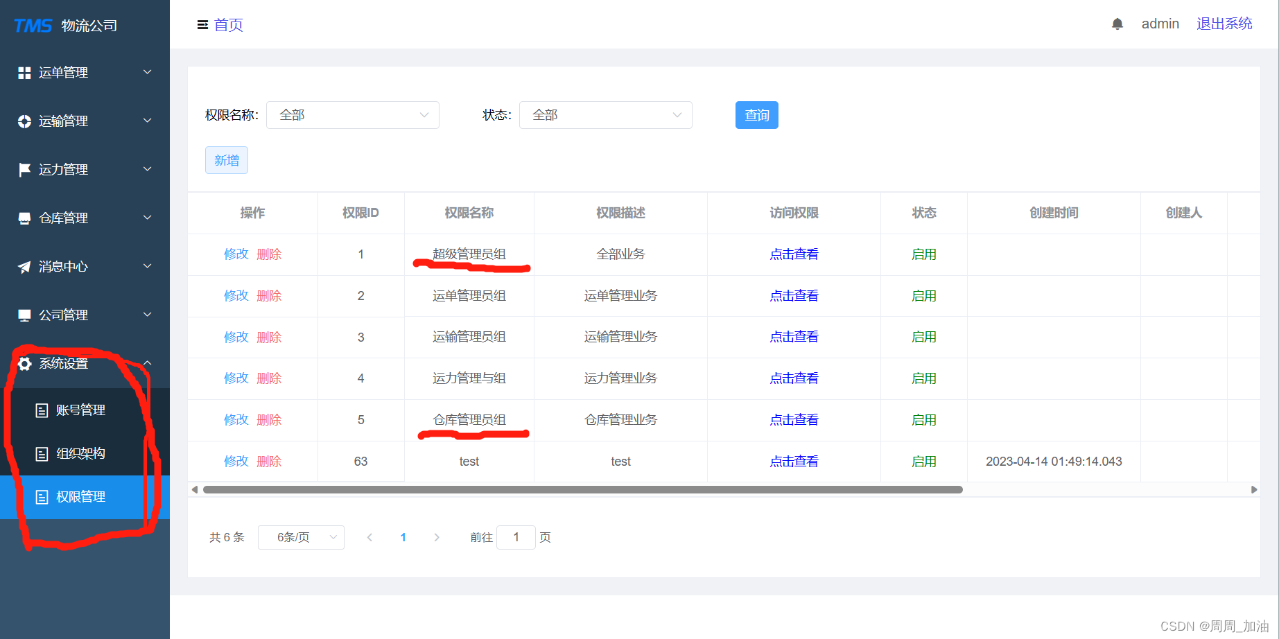Click the 查询 button
The image size is (1279, 639).
click(757, 115)
